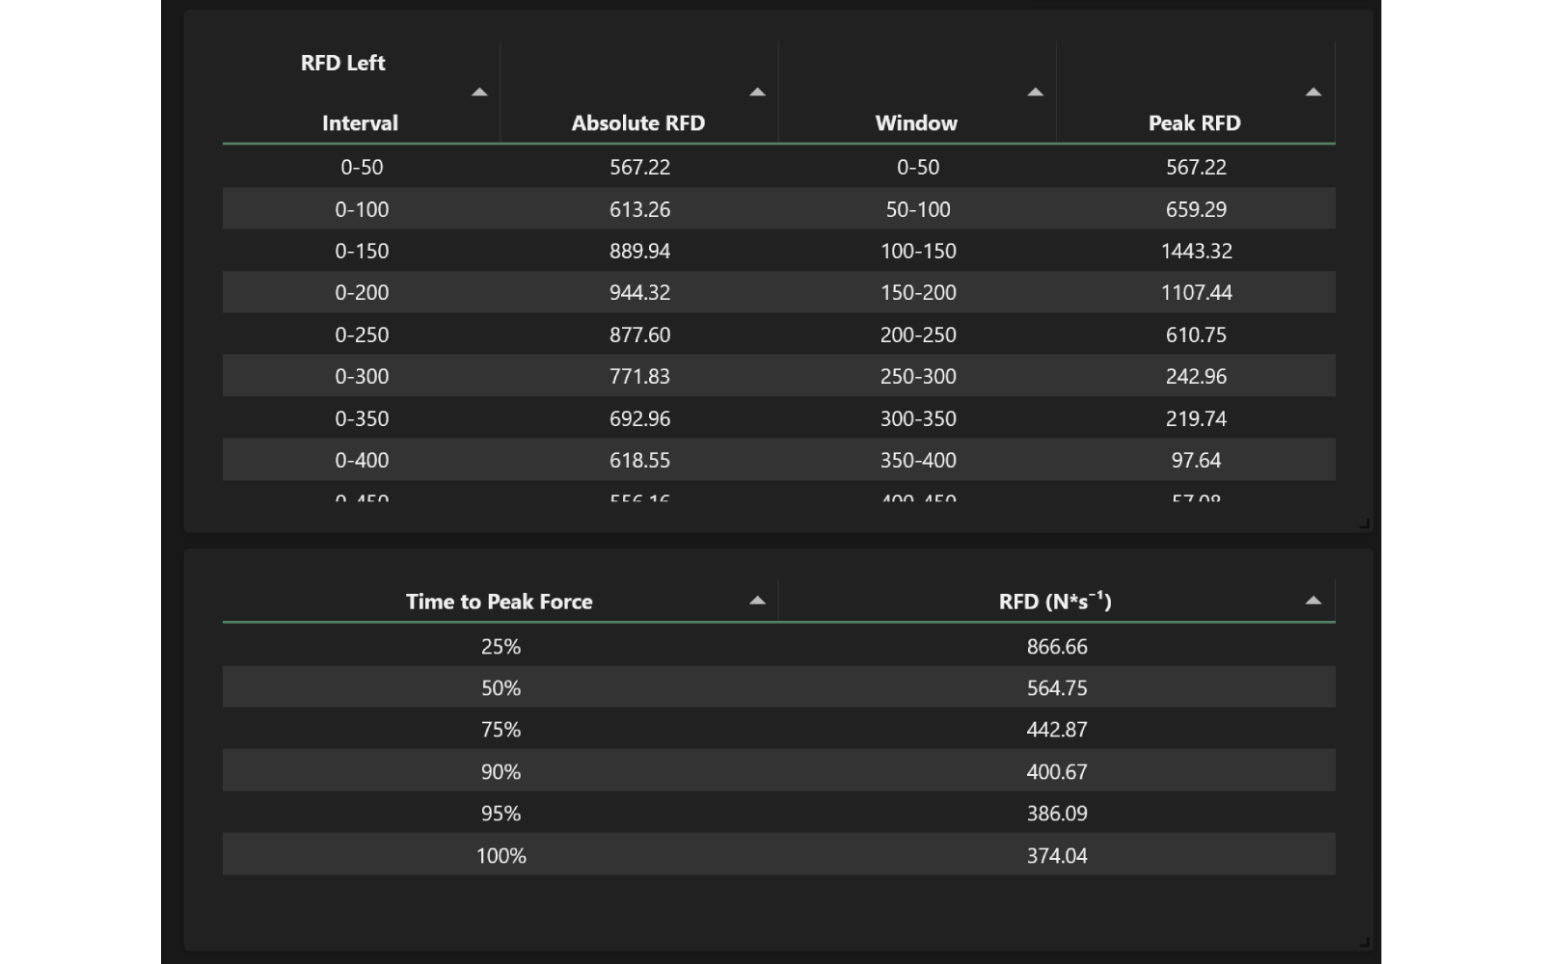Click the Time to Peak Force sort arrow
Viewport: 1543px width, 964px height.
coord(757,601)
